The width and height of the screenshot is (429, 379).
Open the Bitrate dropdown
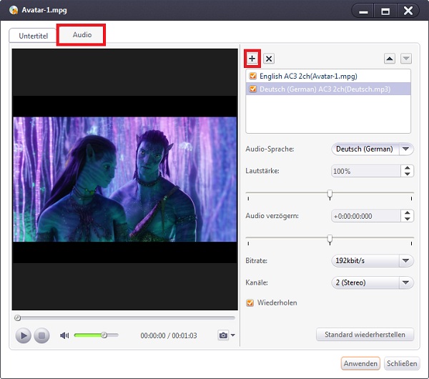(405, 261)
